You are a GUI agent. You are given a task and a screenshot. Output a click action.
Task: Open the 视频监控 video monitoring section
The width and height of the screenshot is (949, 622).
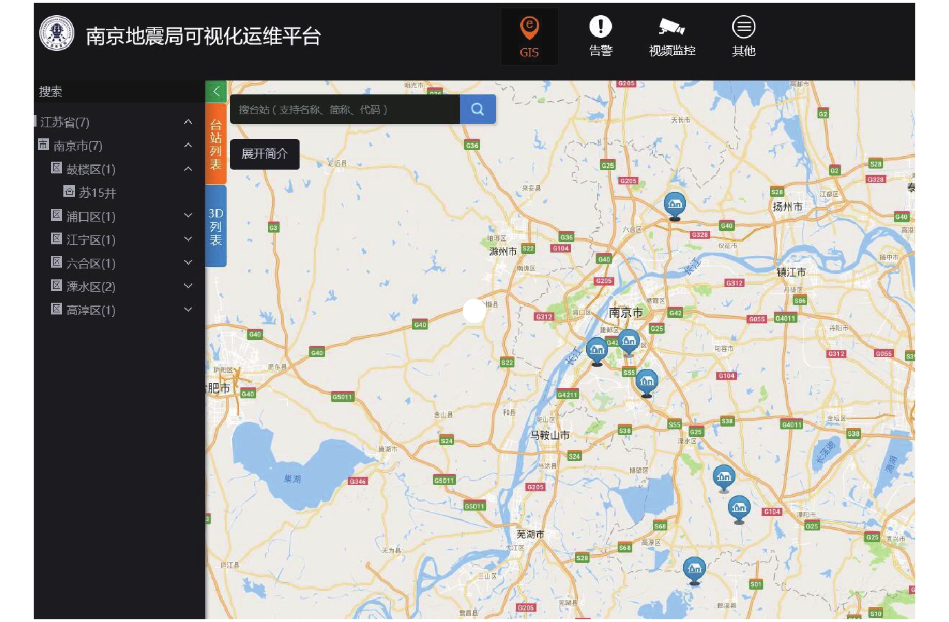[672, 36]
